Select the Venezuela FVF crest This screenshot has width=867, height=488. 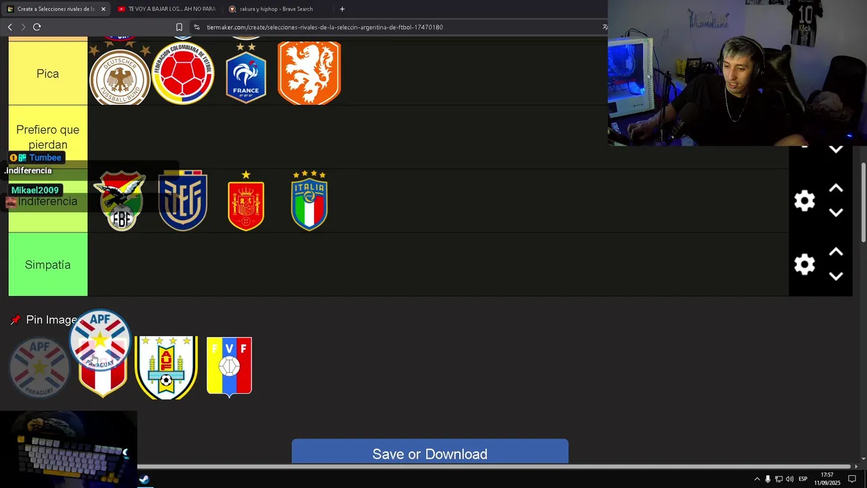pyautogui.click(x=229, y=367)
